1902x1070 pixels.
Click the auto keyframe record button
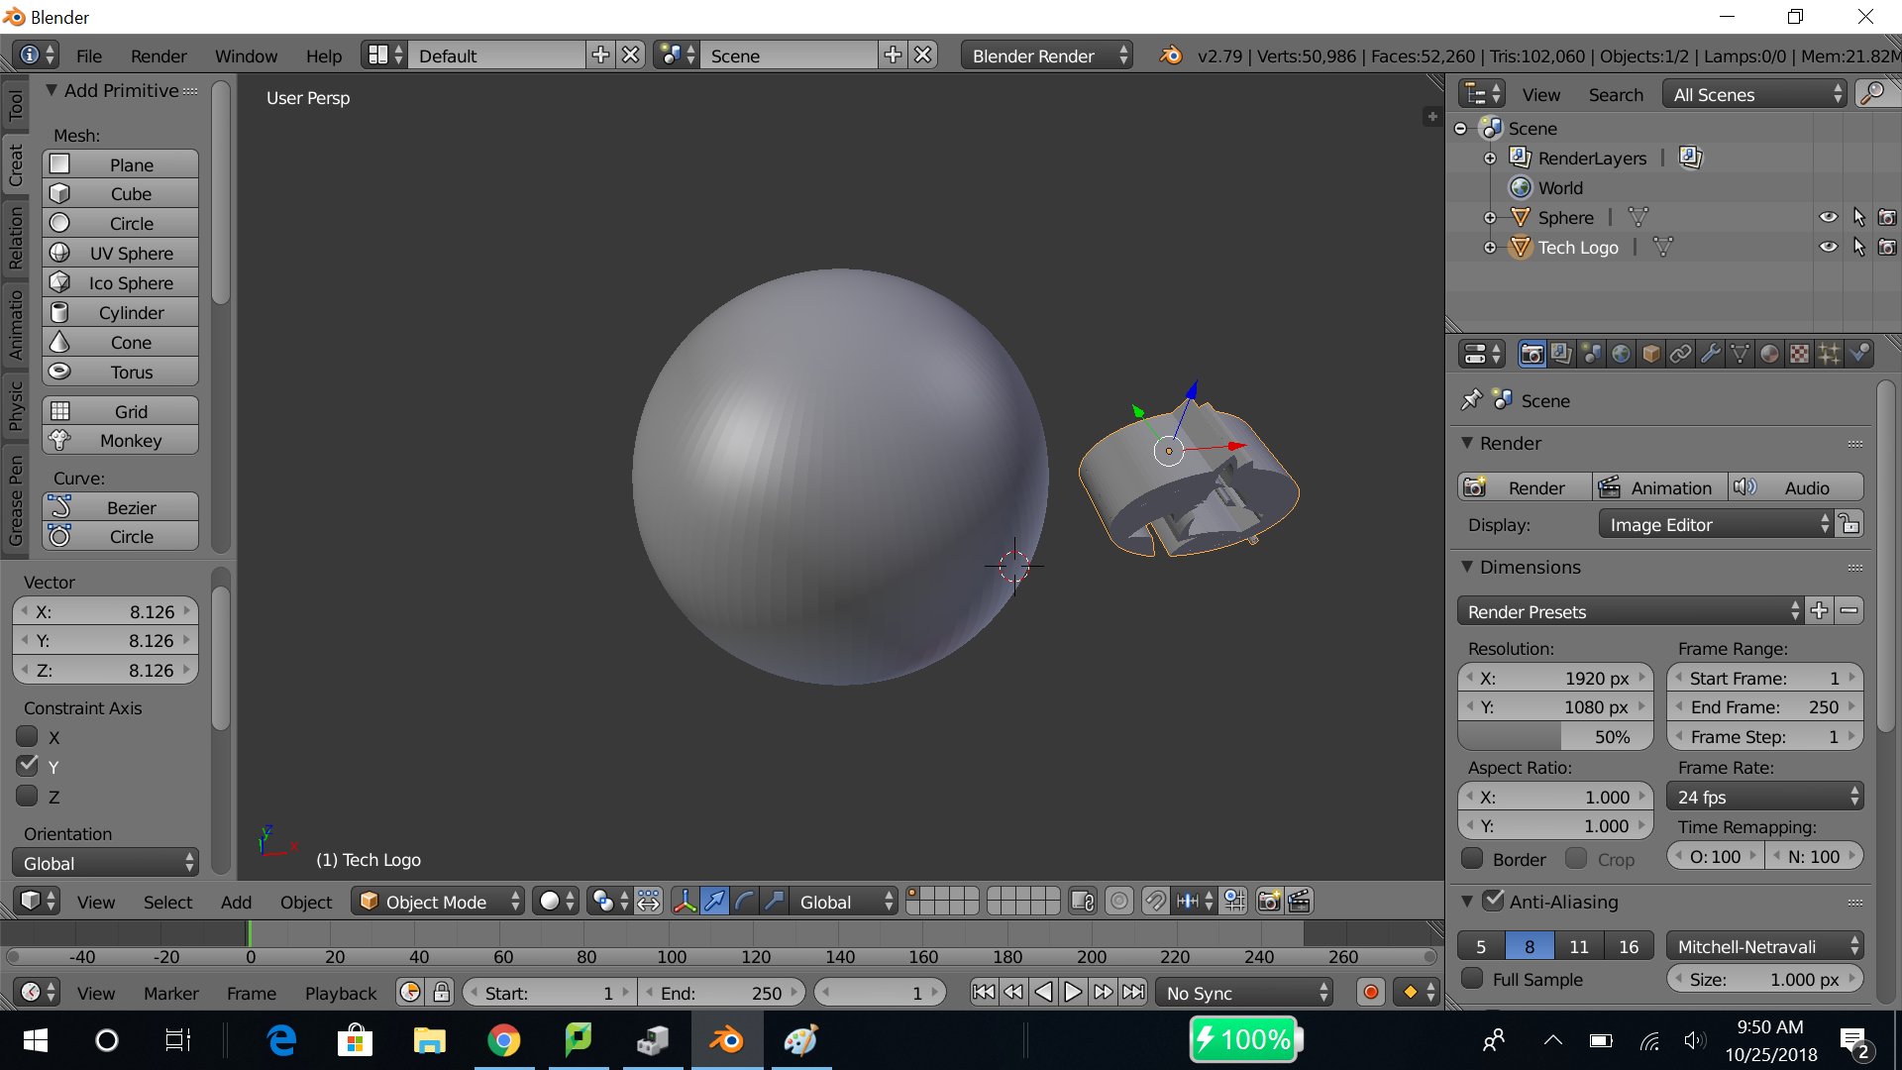1371,992
